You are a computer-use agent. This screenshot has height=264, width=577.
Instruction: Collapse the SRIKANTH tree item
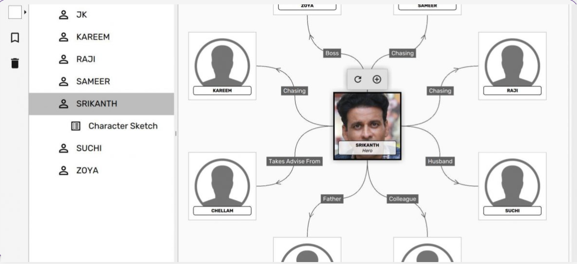tap(101, 104)
